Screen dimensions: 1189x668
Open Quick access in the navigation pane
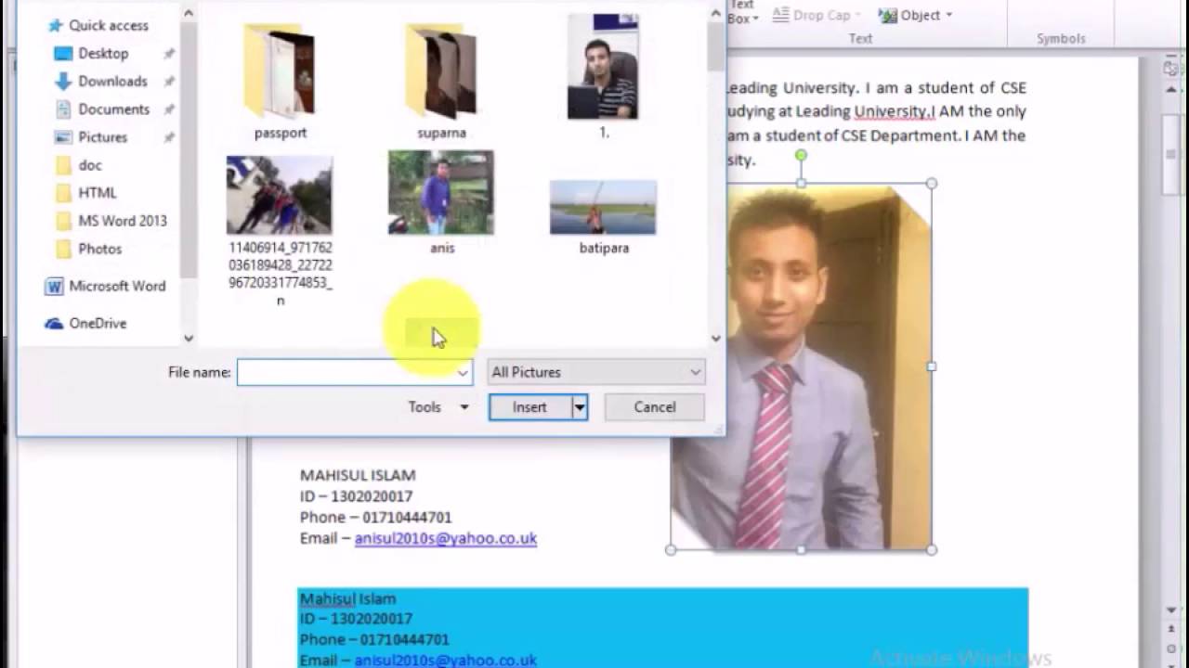click(108, 25)
